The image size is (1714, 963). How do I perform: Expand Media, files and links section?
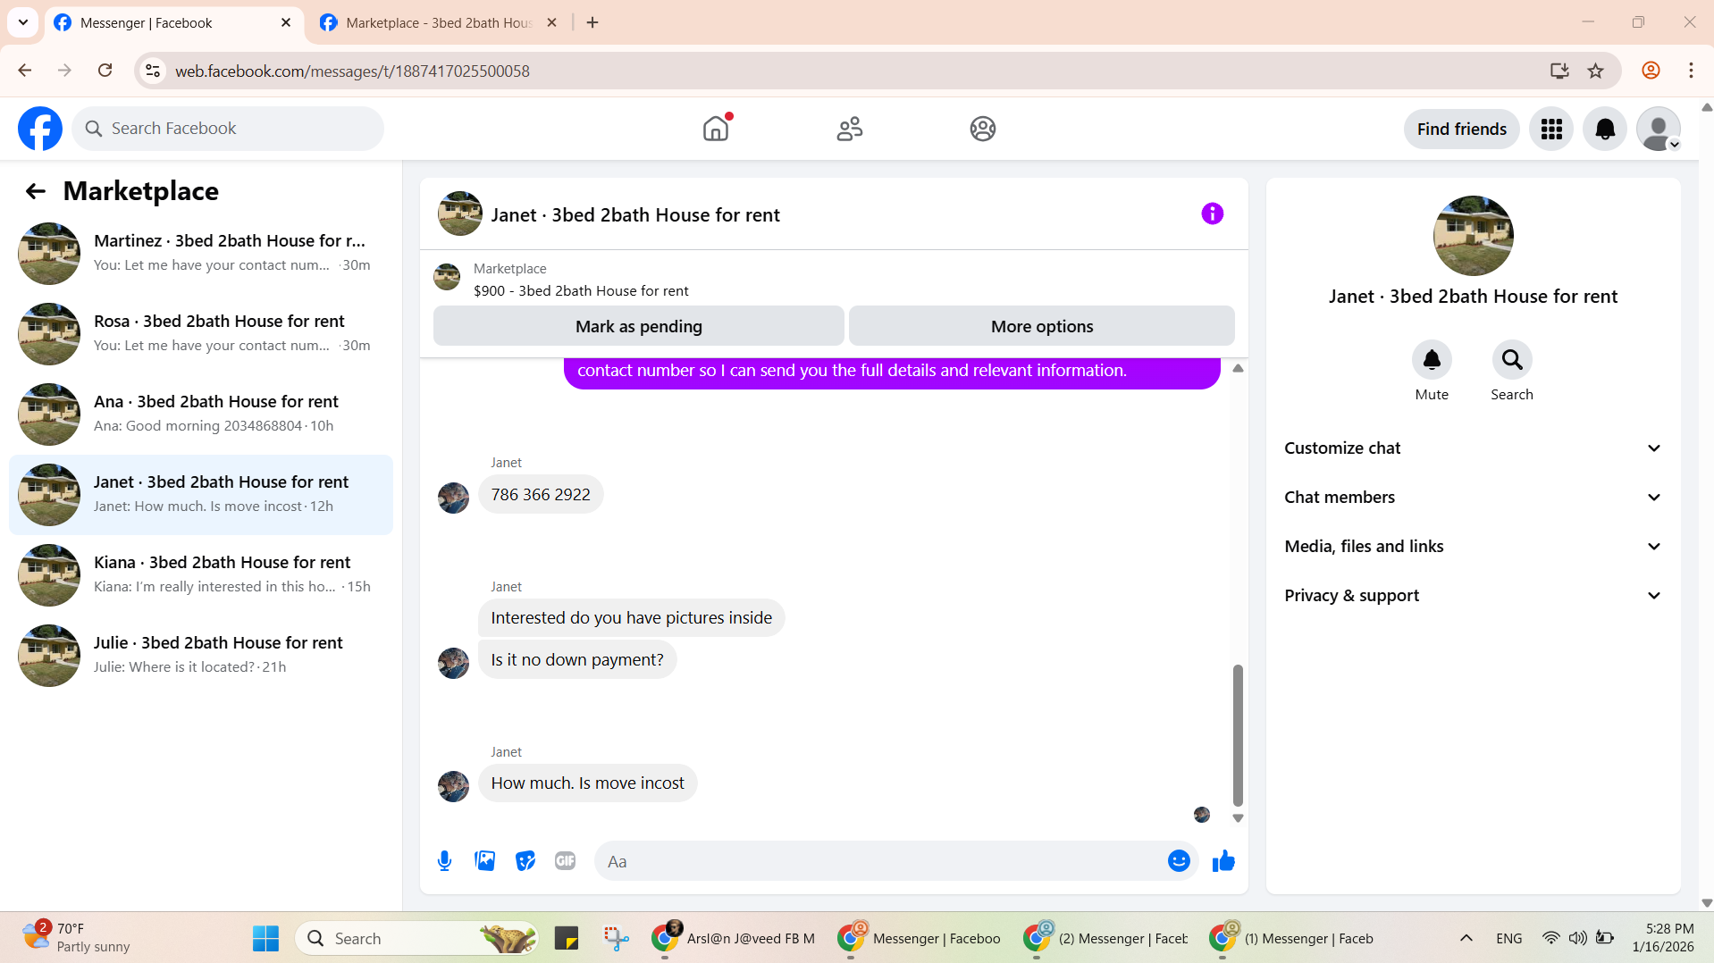click(x=1473, y=547)
